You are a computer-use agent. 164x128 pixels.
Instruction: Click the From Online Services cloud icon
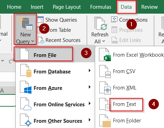(26, 104)
